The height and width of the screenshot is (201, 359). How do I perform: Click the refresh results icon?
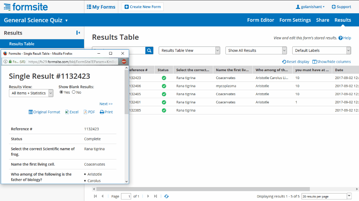point(167,196)
